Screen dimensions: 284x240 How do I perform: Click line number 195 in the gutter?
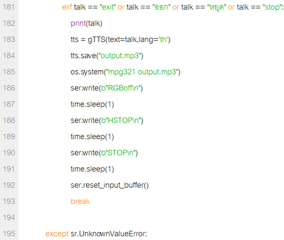[x=9, y=234]
